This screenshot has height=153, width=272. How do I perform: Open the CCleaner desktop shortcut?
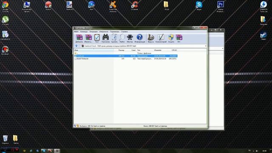135,6
